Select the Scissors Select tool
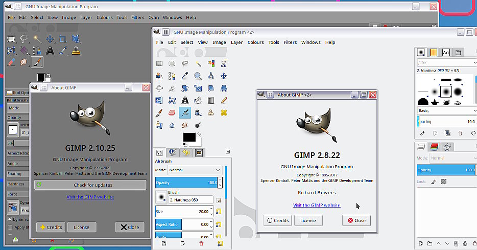 pos(224,63)
